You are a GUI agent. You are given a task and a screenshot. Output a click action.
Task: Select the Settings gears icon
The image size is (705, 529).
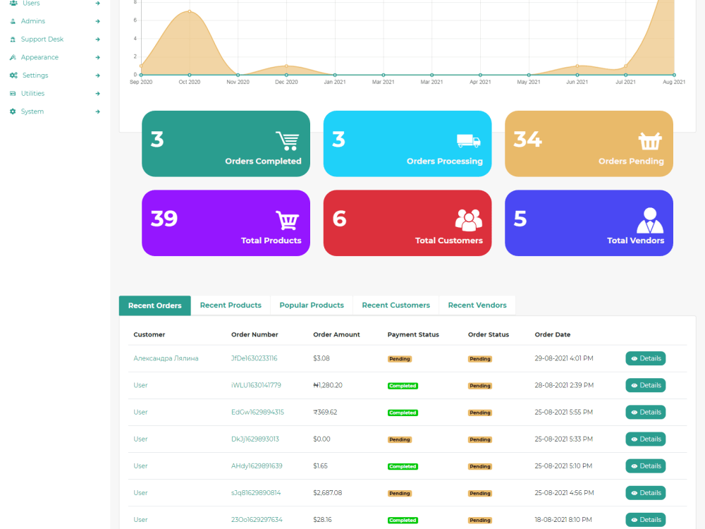pyautogui.click(x=13, y=75)
